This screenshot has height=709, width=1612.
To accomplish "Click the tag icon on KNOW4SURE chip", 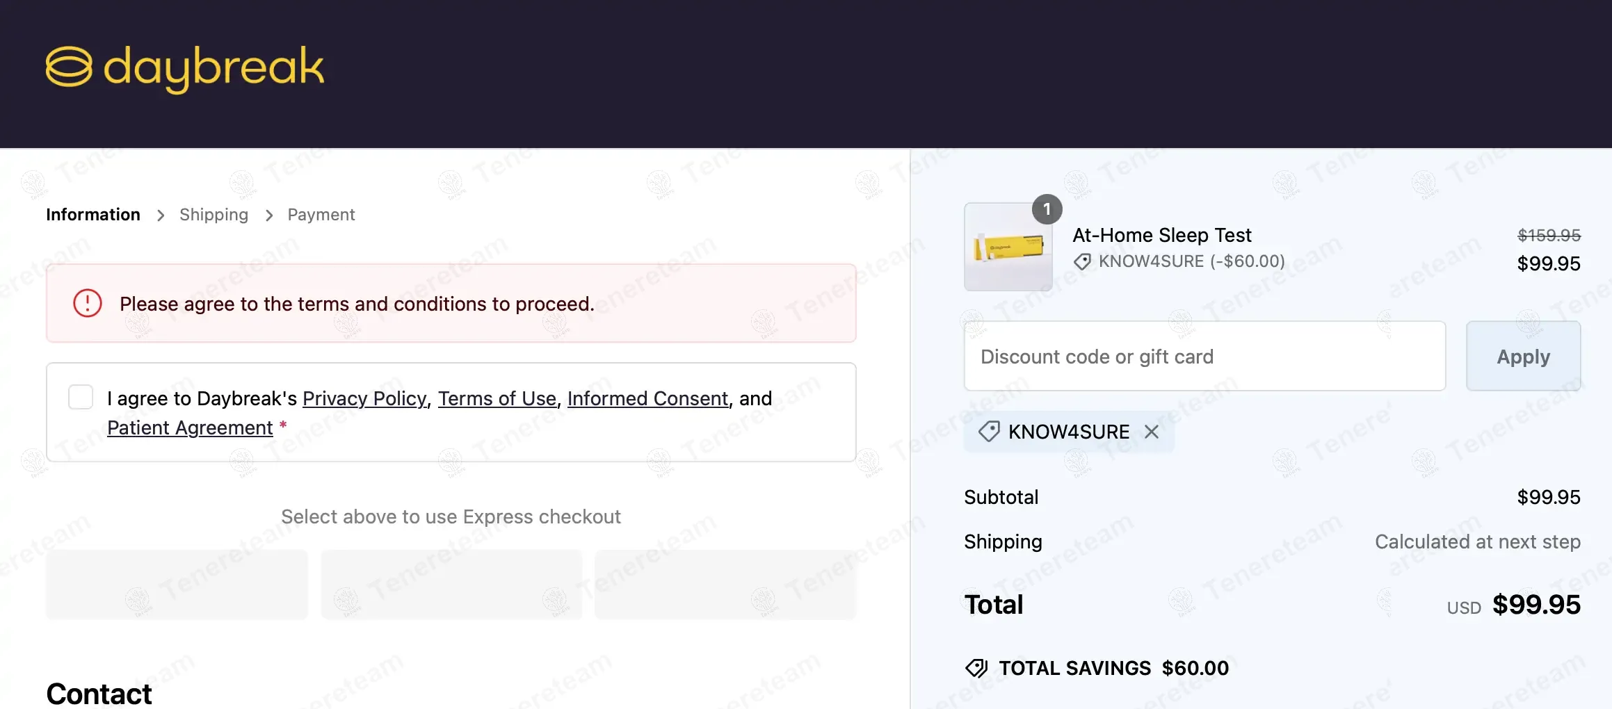I will click(x=989, y=432).
